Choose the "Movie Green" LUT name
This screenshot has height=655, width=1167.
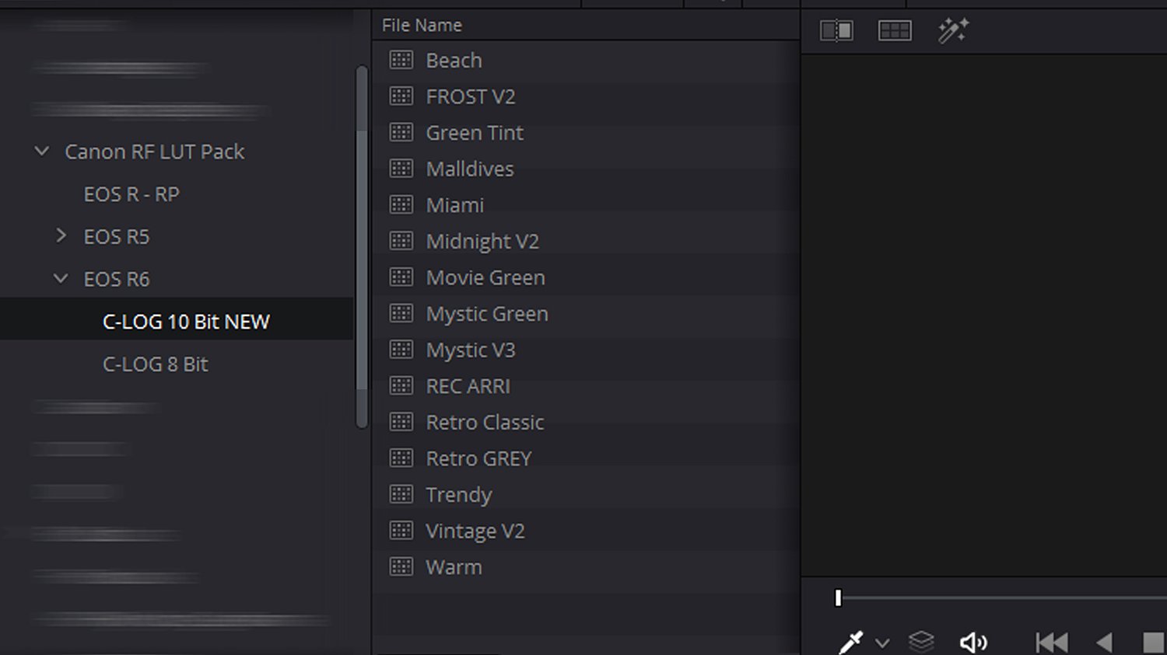(485, 277)
